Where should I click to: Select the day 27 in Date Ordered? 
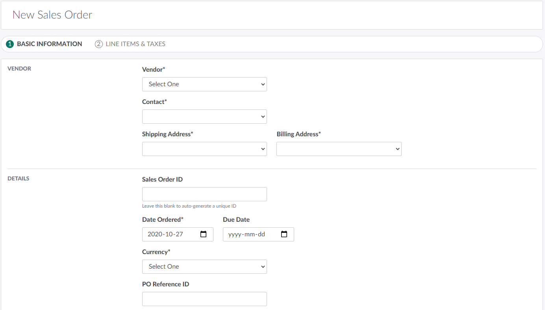[x=180, y=234]
